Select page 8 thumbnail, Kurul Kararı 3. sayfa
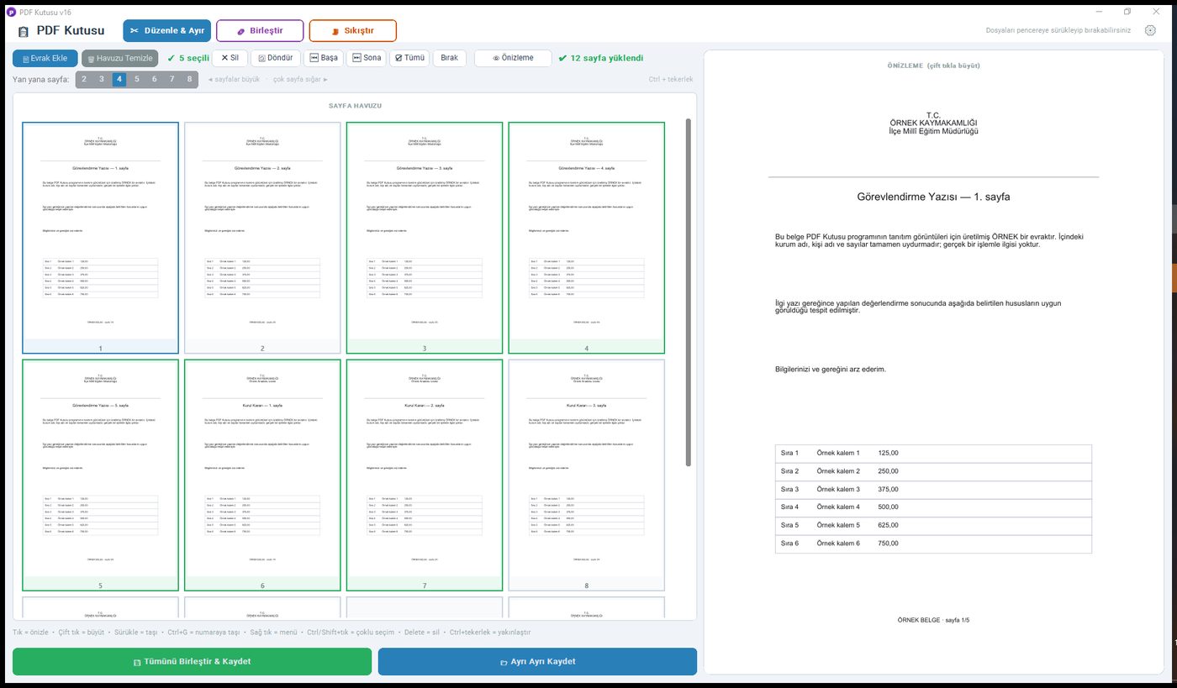1177x688 pixels. pos(587,475)
